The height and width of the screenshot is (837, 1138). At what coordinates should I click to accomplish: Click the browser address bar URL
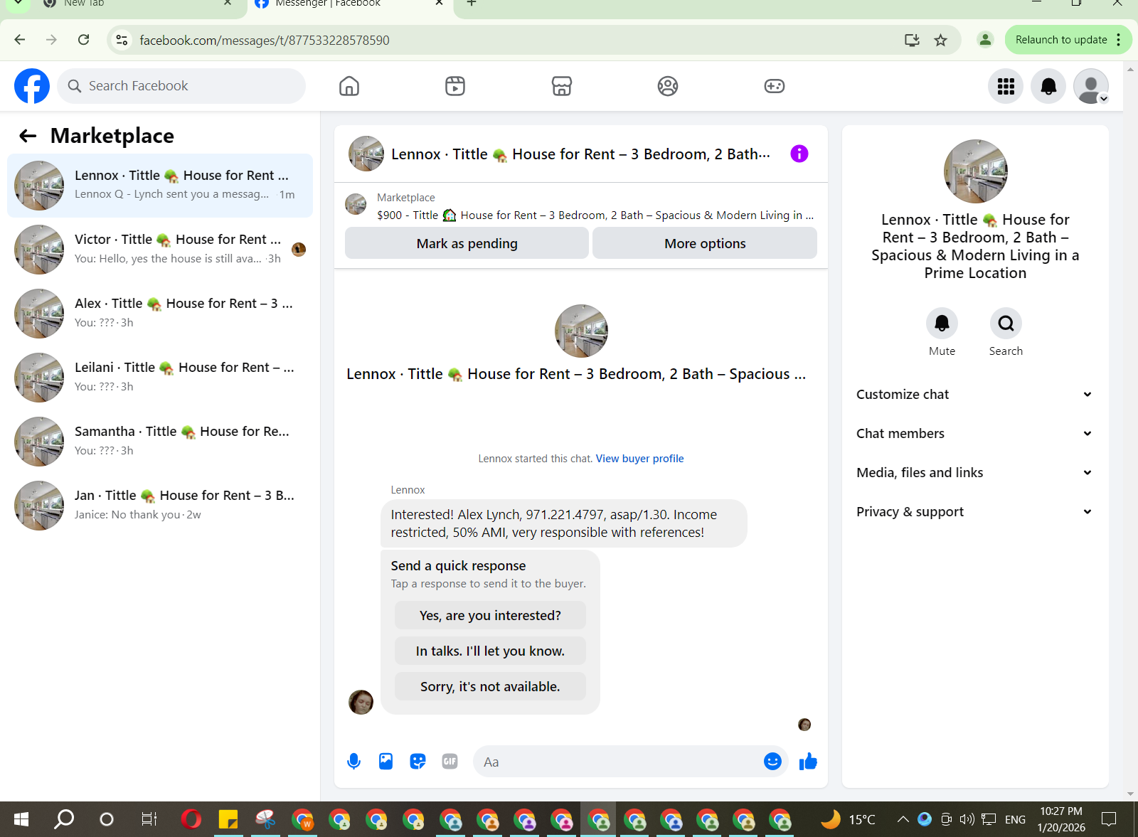tap(265, 40)
